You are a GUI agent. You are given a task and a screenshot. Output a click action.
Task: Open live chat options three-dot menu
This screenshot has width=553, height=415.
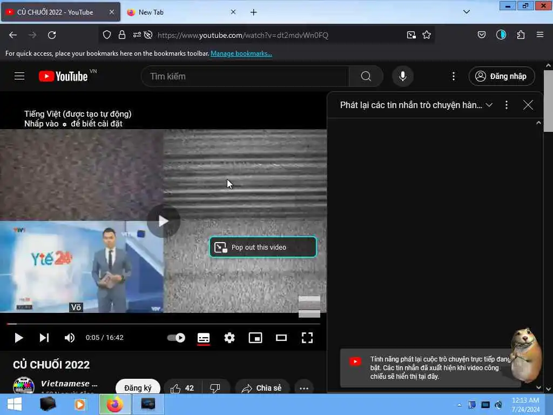coord(507,105)
